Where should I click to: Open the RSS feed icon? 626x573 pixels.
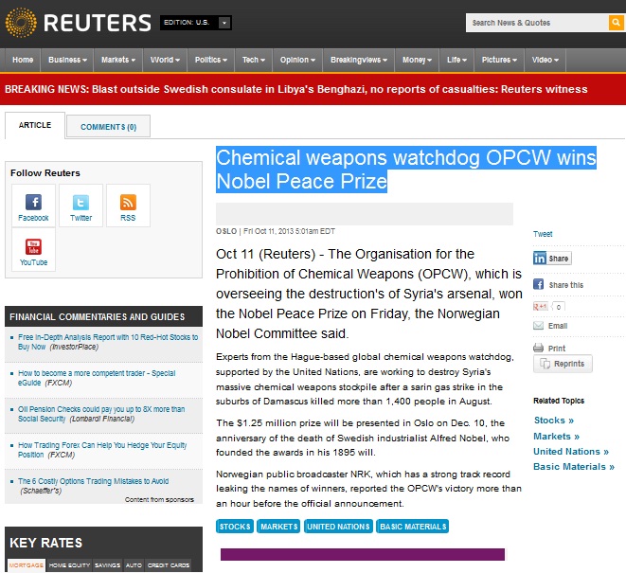pos(128,202)
